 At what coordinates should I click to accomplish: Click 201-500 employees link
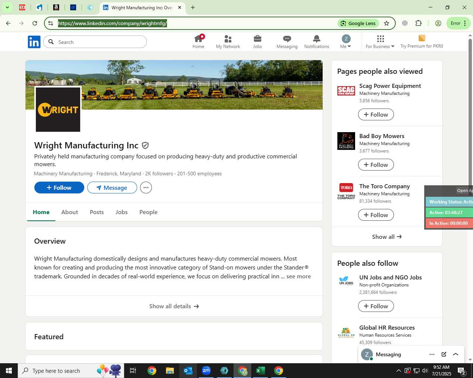[x=200, y=173]
